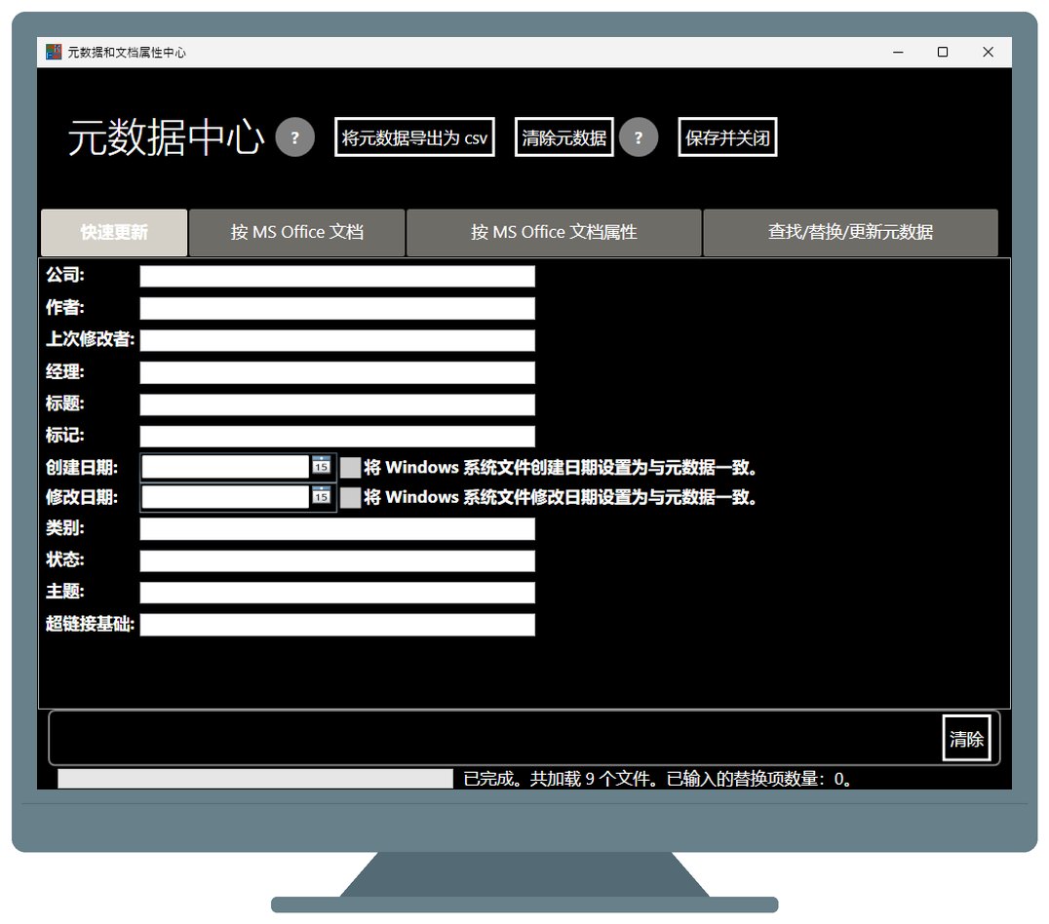
Task: Click the 清除元数据 button
Action: [x=563, y=137]
